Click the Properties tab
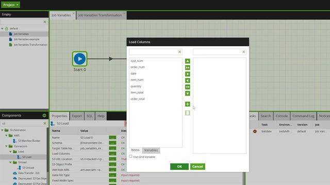Screen dimensions: 330x185 pos(59,116)
